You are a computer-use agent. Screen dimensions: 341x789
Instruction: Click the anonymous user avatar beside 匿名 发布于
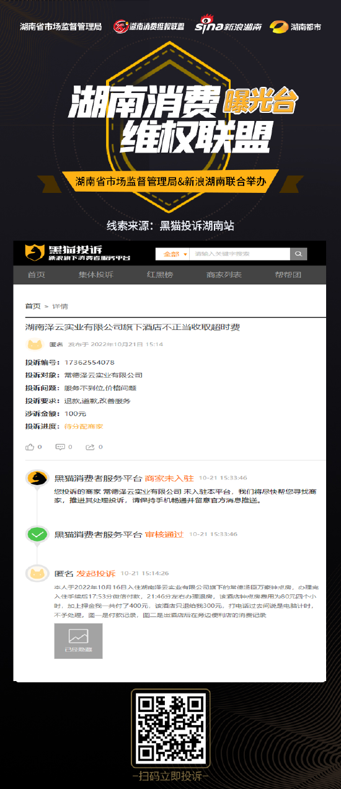35,344
